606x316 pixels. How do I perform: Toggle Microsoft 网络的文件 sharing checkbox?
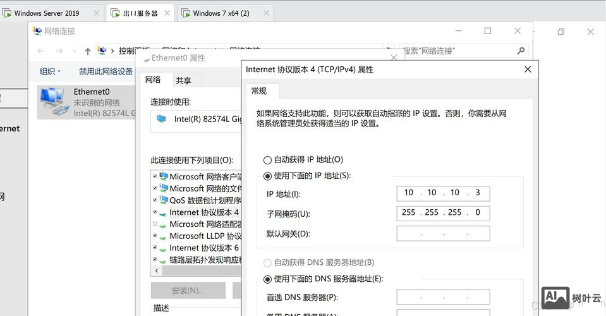155,188
